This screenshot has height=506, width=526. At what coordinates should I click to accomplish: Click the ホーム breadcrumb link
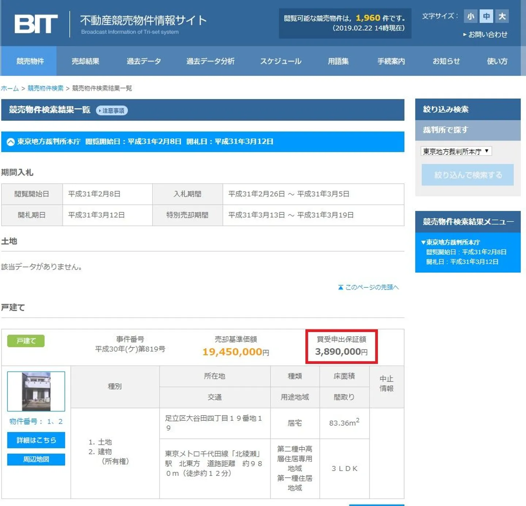(x=10, y=88)
